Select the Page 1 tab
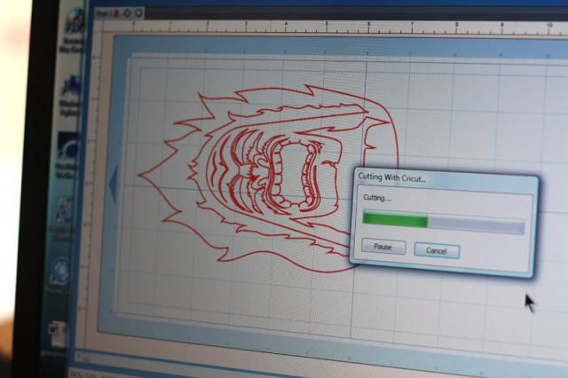 [102, 13]
